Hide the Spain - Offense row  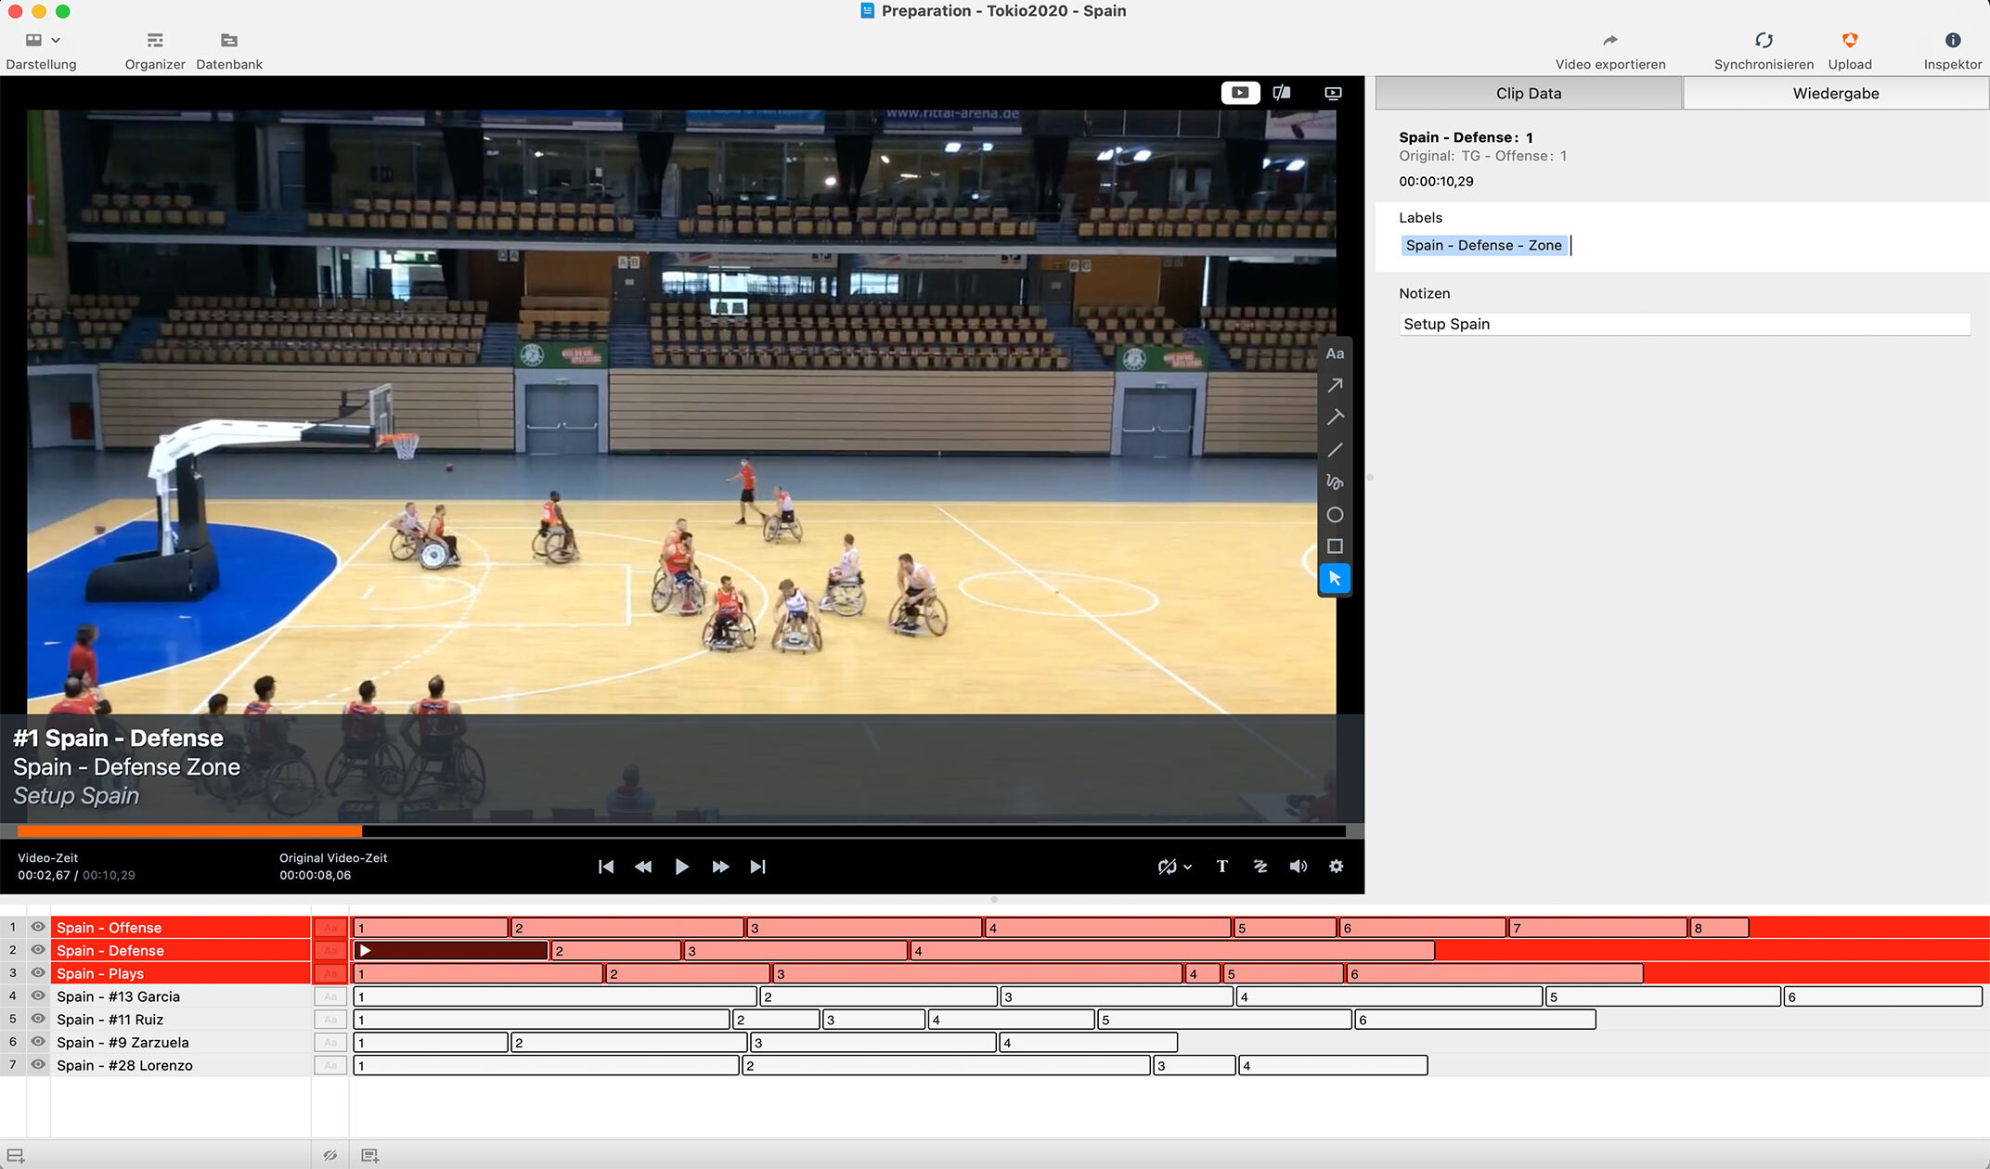[38, 927]
